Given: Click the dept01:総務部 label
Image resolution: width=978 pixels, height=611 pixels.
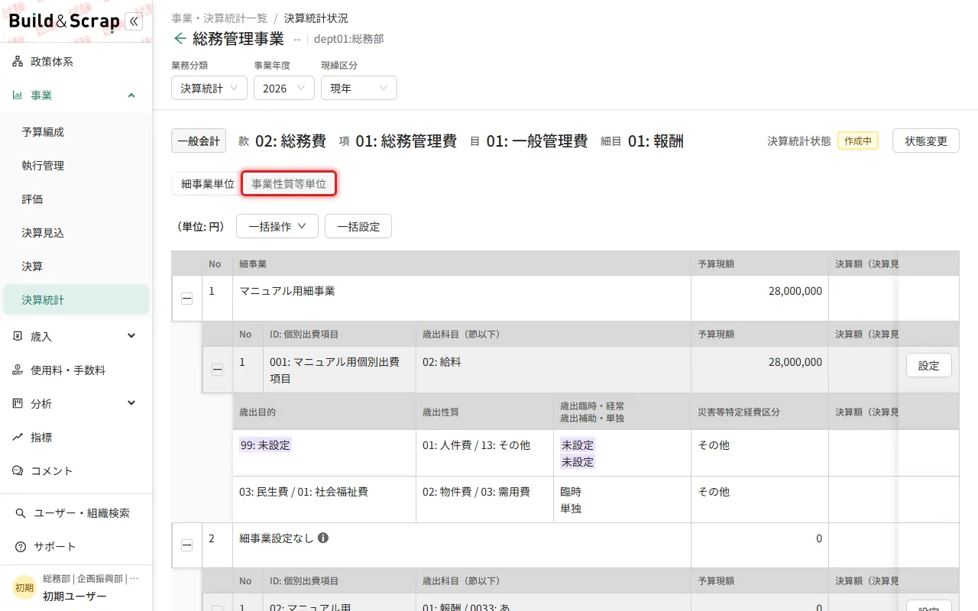Looking at the screenshot, I should 348,39.
